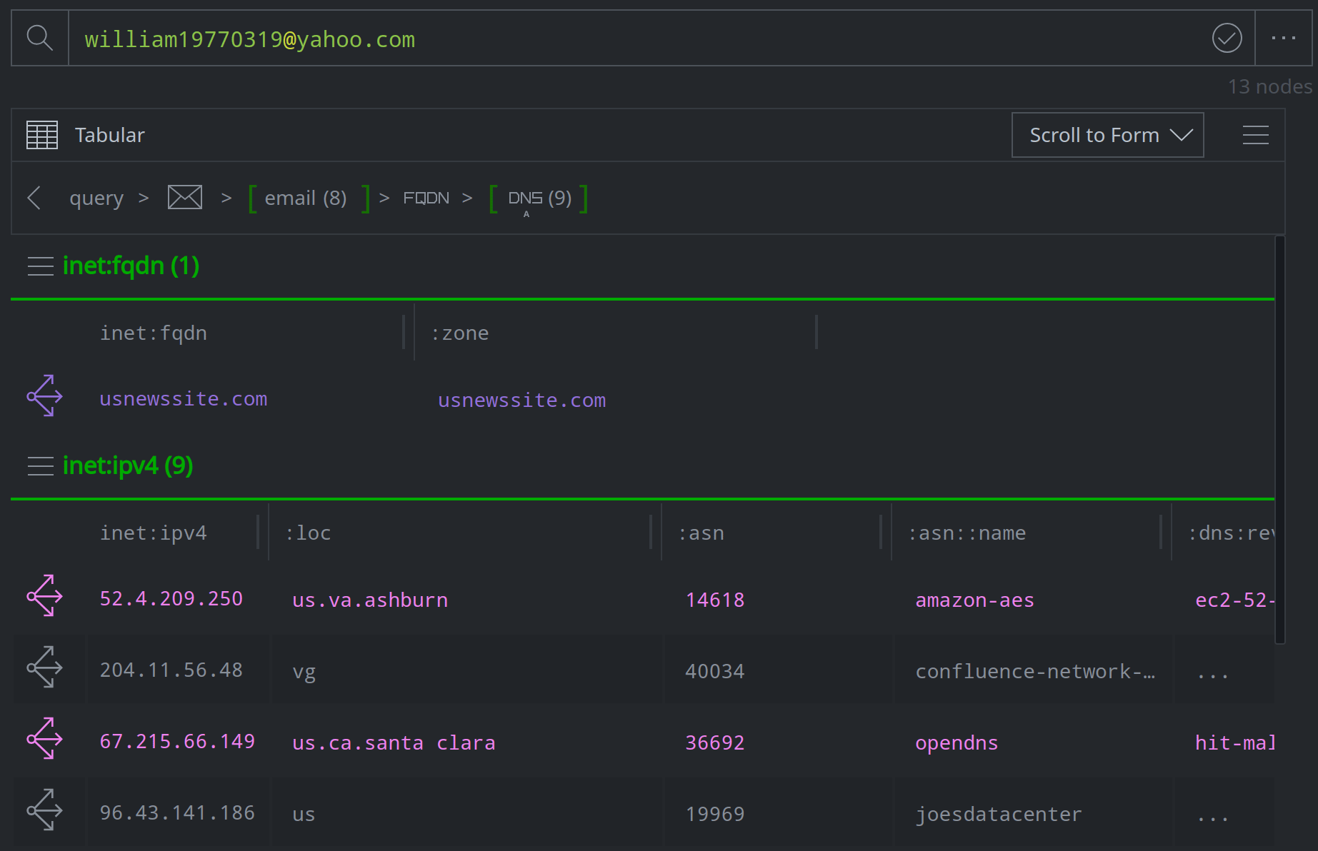Screen dimensions: 1318x851
Task: Select node icon for 67.215.66.149
Action: point(45,738)
